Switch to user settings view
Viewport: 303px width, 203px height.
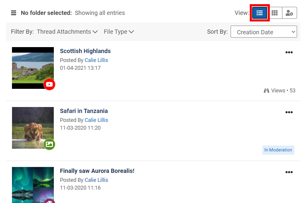pos(290,13)
